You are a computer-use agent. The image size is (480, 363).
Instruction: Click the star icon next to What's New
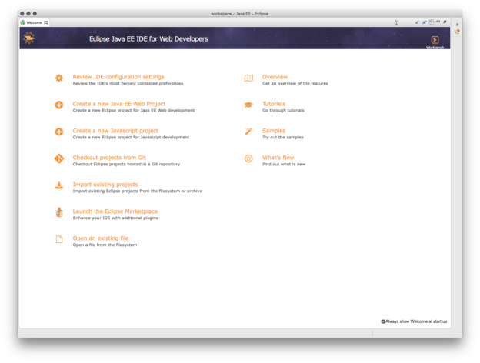248,158
